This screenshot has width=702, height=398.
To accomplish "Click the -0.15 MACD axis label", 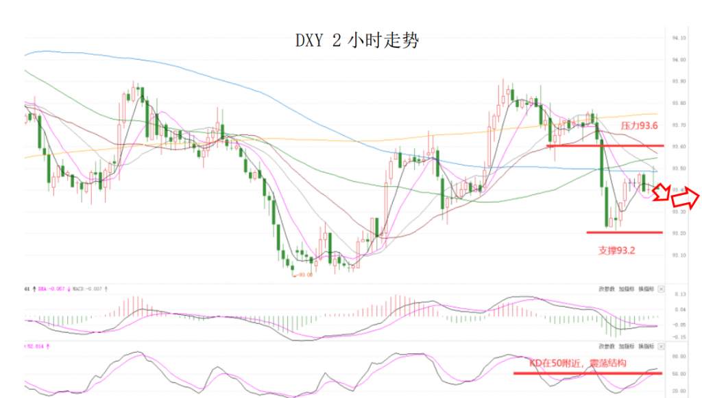I will (x=679, y=337).
